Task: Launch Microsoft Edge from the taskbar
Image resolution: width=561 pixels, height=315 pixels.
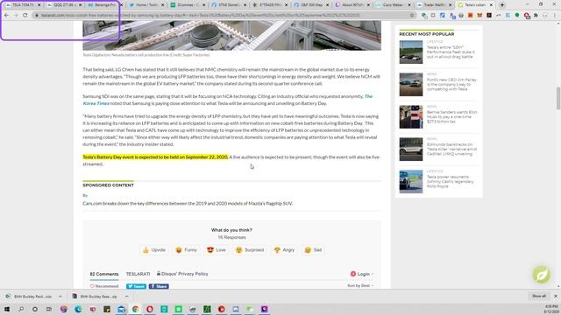Action: point(78,309)
